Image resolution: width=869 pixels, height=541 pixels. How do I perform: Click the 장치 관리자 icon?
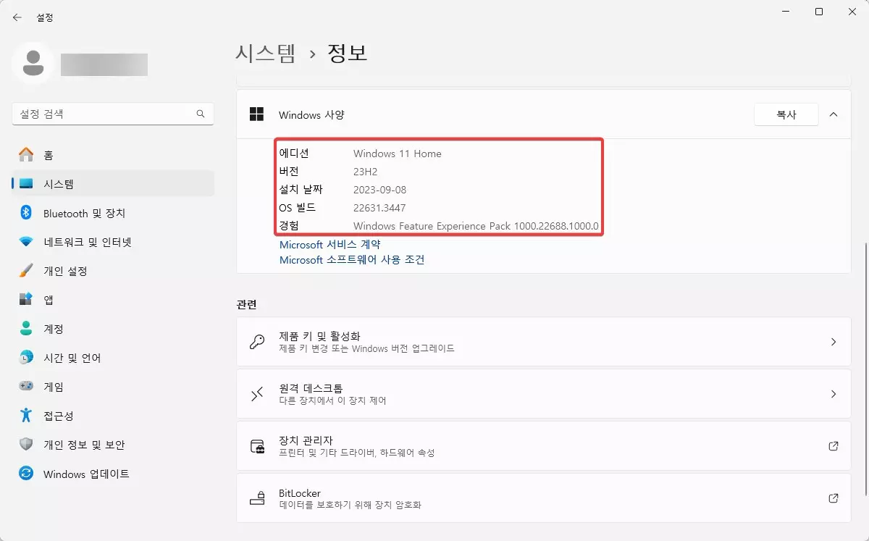pos(257,446)
